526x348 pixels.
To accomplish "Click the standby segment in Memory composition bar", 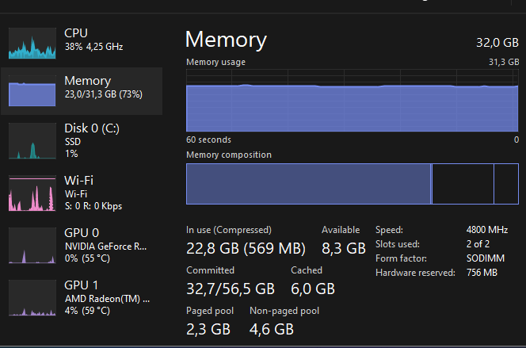I will click(463, 184).
